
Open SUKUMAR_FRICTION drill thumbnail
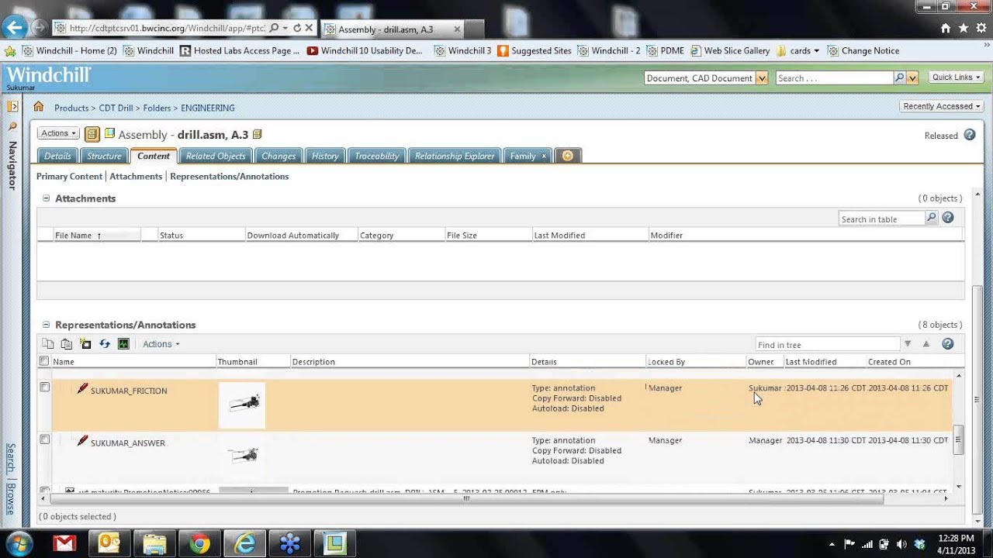(x=242, y=404)
